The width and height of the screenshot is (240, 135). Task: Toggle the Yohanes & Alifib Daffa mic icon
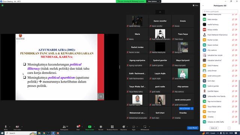point(233,122)
